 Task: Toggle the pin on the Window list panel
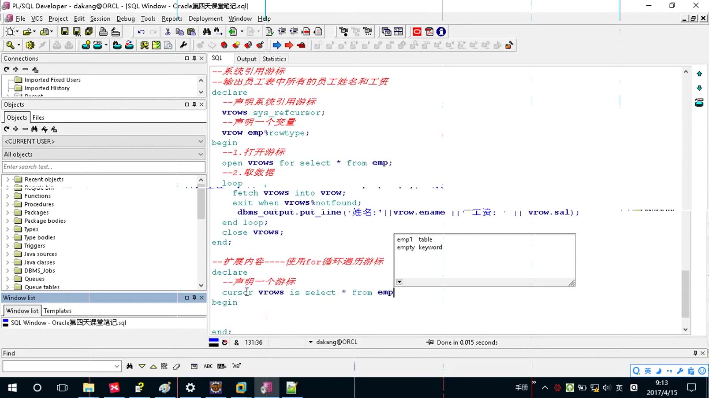click(194, 298)
